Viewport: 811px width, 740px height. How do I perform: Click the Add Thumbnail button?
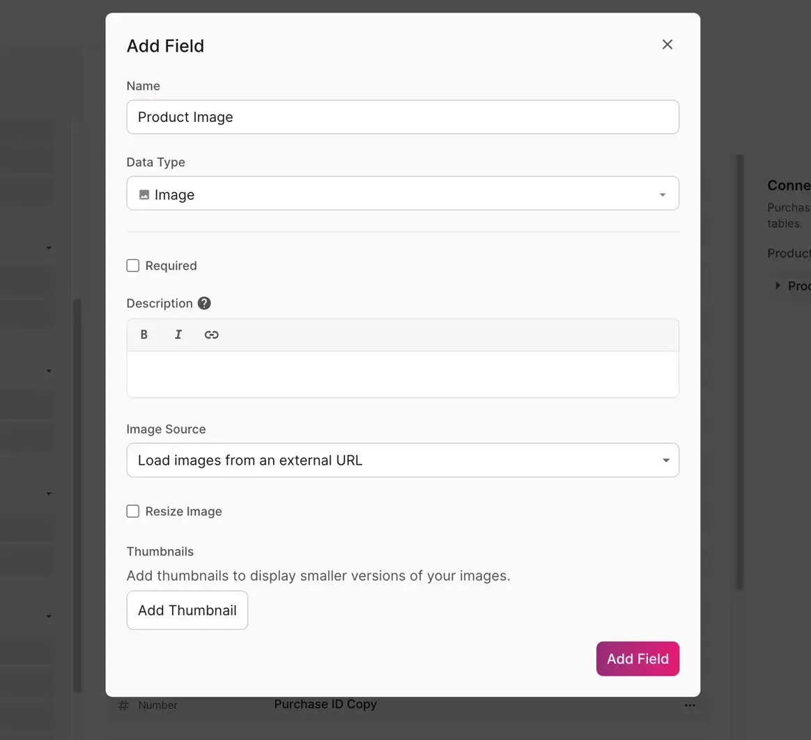[x=187, y=610]
